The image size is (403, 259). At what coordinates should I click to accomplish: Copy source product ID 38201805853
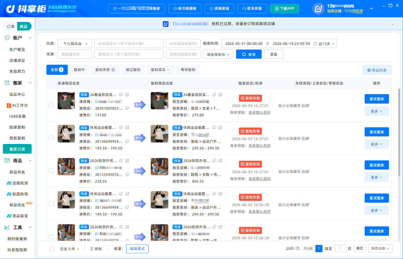tap(127, 108)
